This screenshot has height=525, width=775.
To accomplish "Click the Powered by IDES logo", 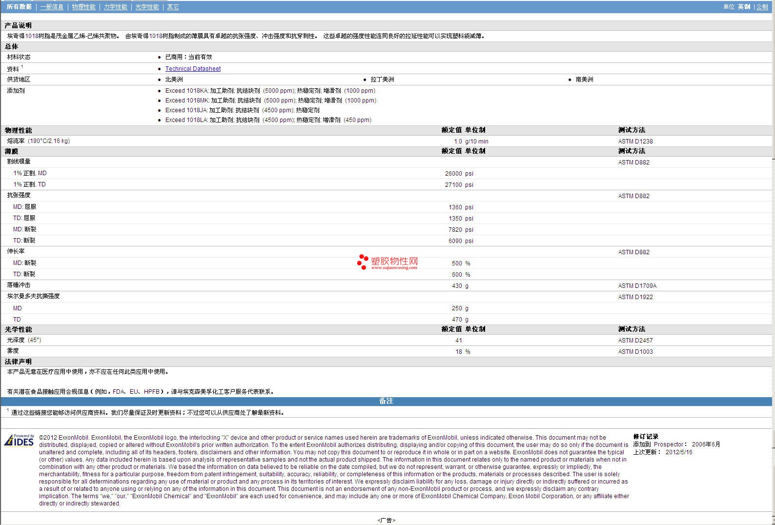I will (19, 440).
